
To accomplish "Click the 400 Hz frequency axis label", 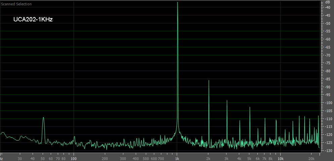I will (136, 159).
